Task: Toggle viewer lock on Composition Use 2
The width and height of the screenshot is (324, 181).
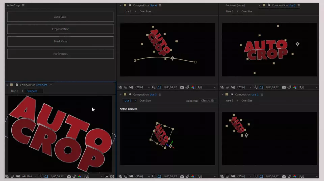Action: pyautogui.click(x=269, y=5)
